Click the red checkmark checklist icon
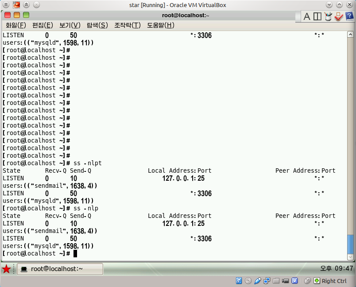Screen dimensions: 356x287 click(x=339, y=16)
